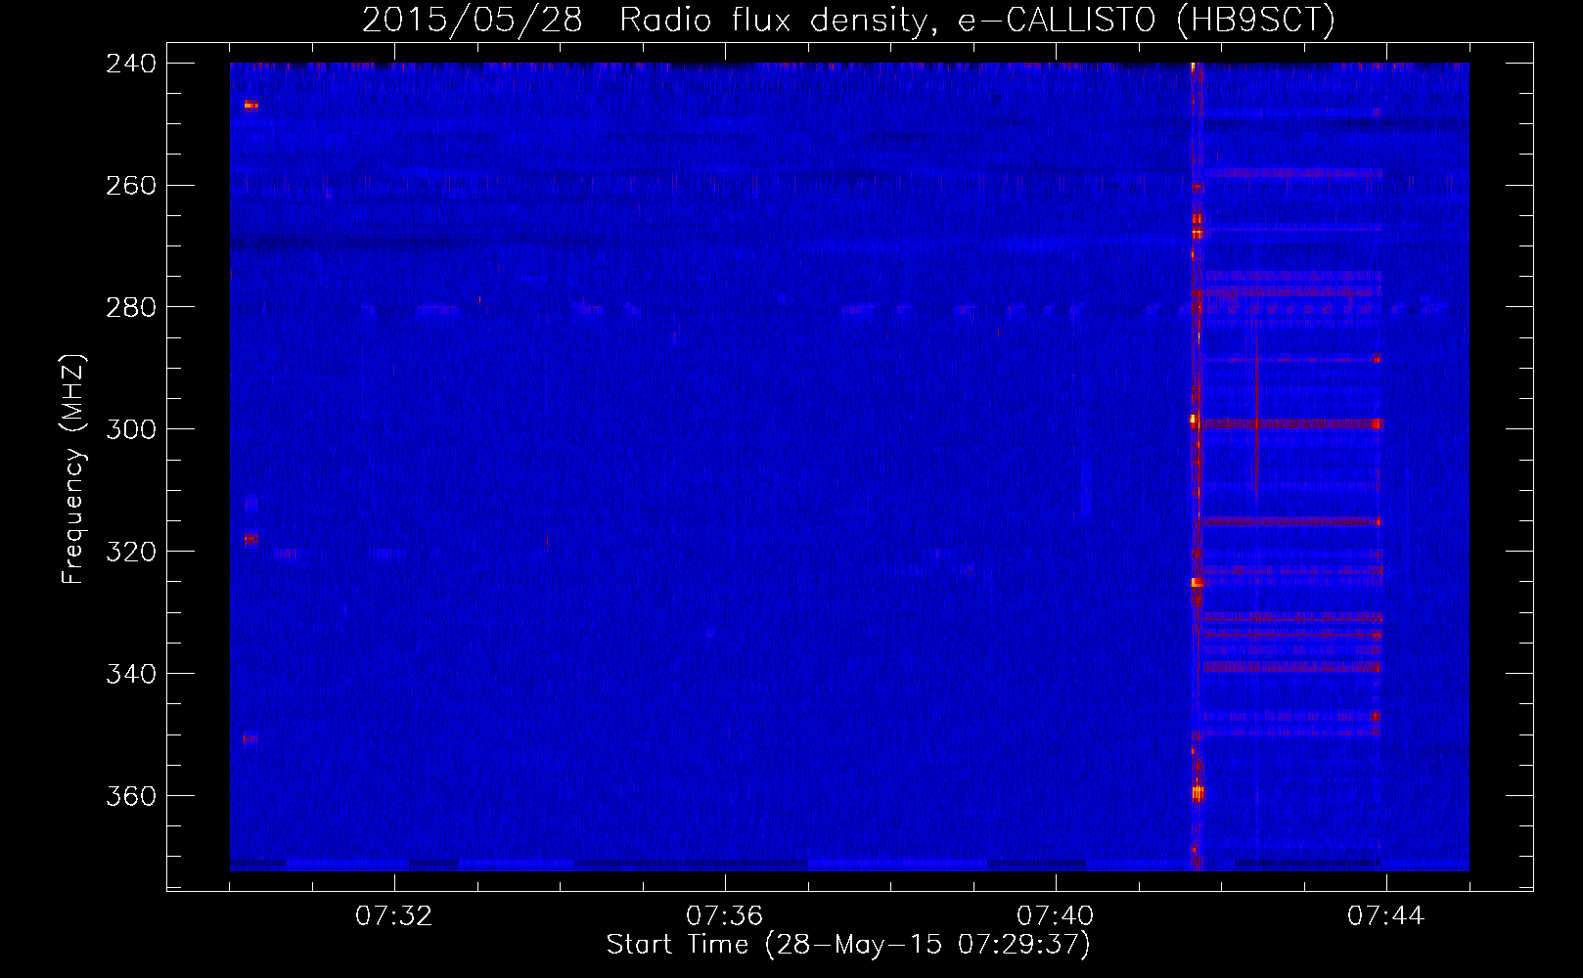1583x978 pixels.
Task: Click the 07:44 time tick label
Action: tap(1386, 916)
